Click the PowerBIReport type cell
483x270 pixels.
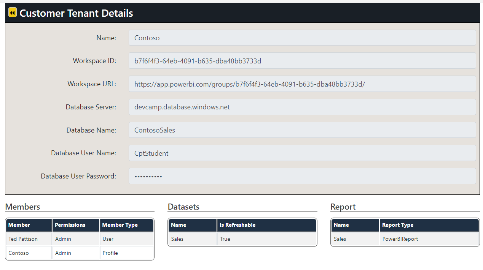tap(429, 239)
